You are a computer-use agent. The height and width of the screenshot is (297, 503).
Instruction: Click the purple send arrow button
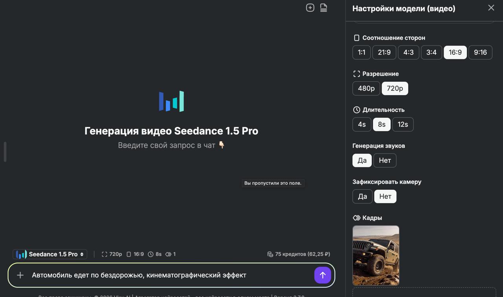tap(323, 275)
